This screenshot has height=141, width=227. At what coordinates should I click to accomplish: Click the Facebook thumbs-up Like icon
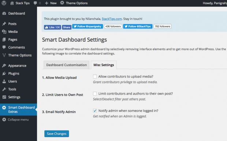pos(46,27)
